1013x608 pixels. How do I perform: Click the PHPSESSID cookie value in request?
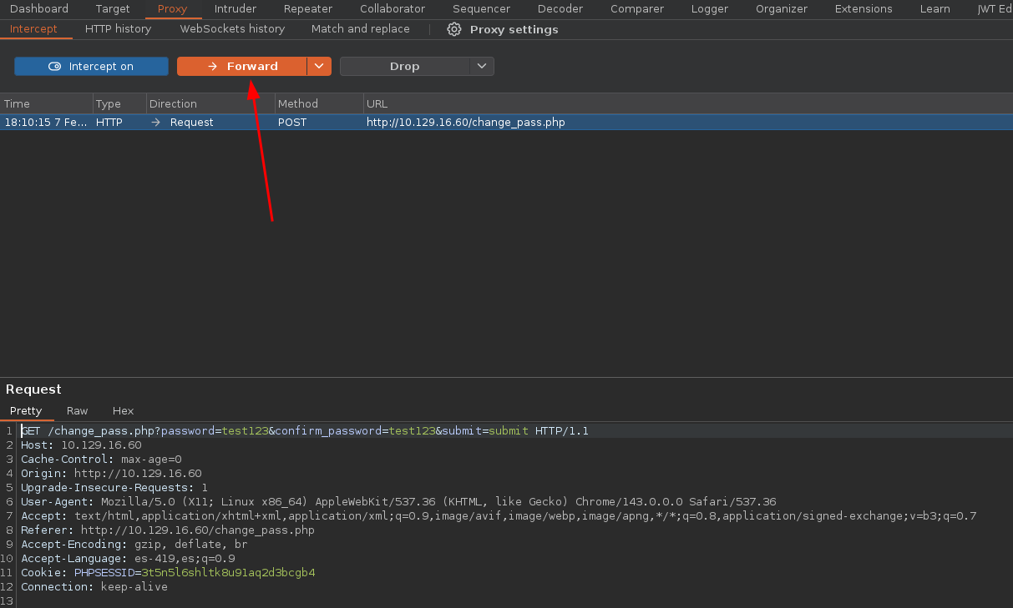tap(228, 573)
